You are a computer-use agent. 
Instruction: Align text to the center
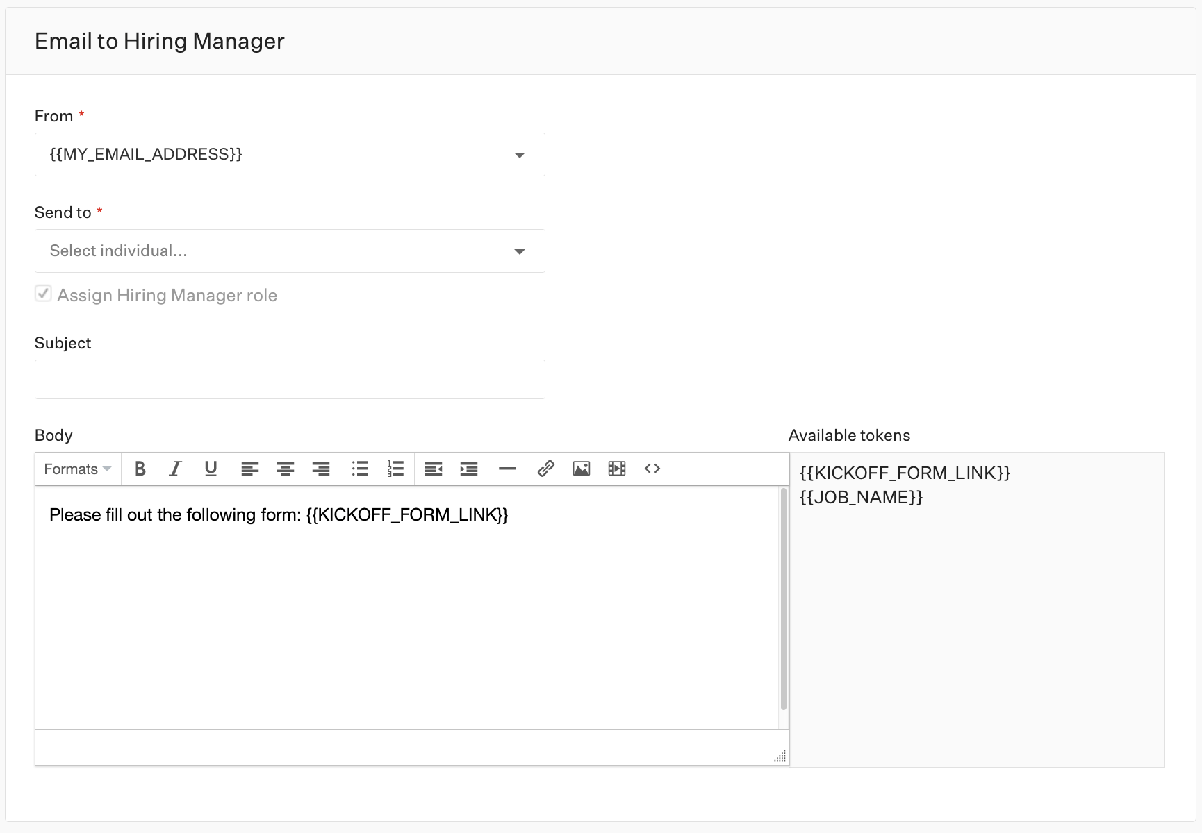coord(285,469)
